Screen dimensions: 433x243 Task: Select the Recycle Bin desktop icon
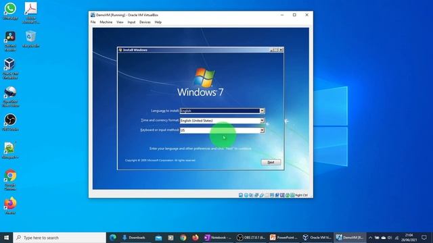[30, 39]
